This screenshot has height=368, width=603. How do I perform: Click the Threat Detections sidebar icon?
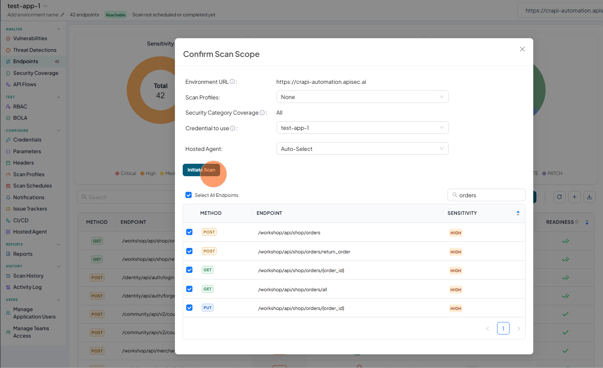pos(8,50)
